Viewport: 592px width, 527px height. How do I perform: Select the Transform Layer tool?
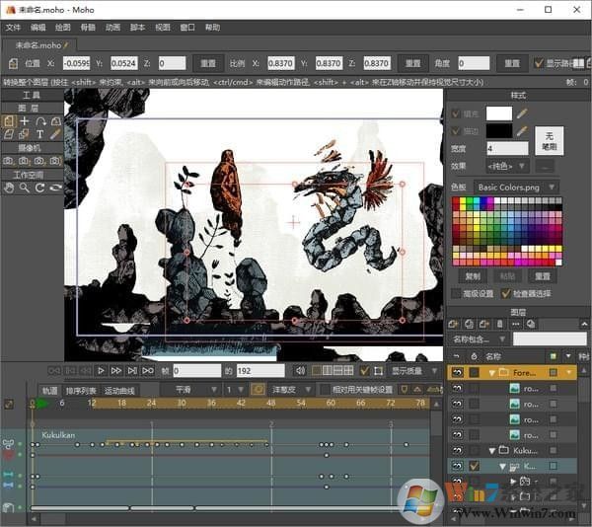[9, 121]
